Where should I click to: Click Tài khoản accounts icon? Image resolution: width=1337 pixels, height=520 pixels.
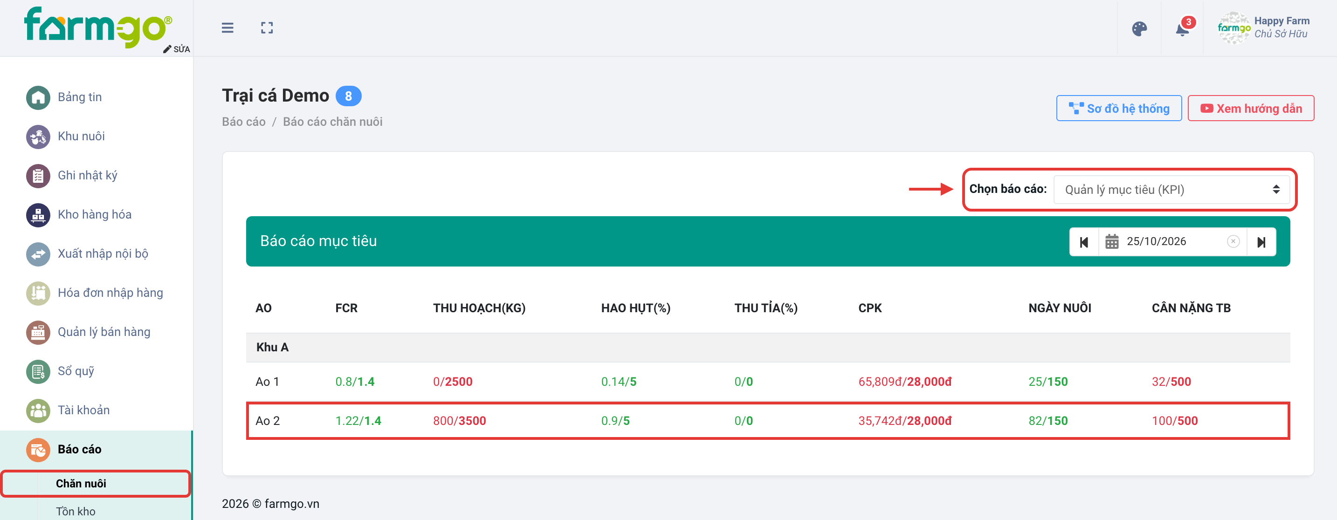tap(38, 411)
